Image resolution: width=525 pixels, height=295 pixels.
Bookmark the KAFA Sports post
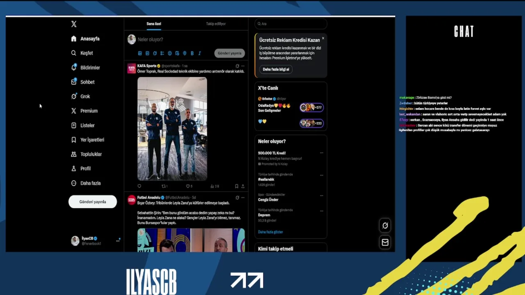[x=237, y=186]
